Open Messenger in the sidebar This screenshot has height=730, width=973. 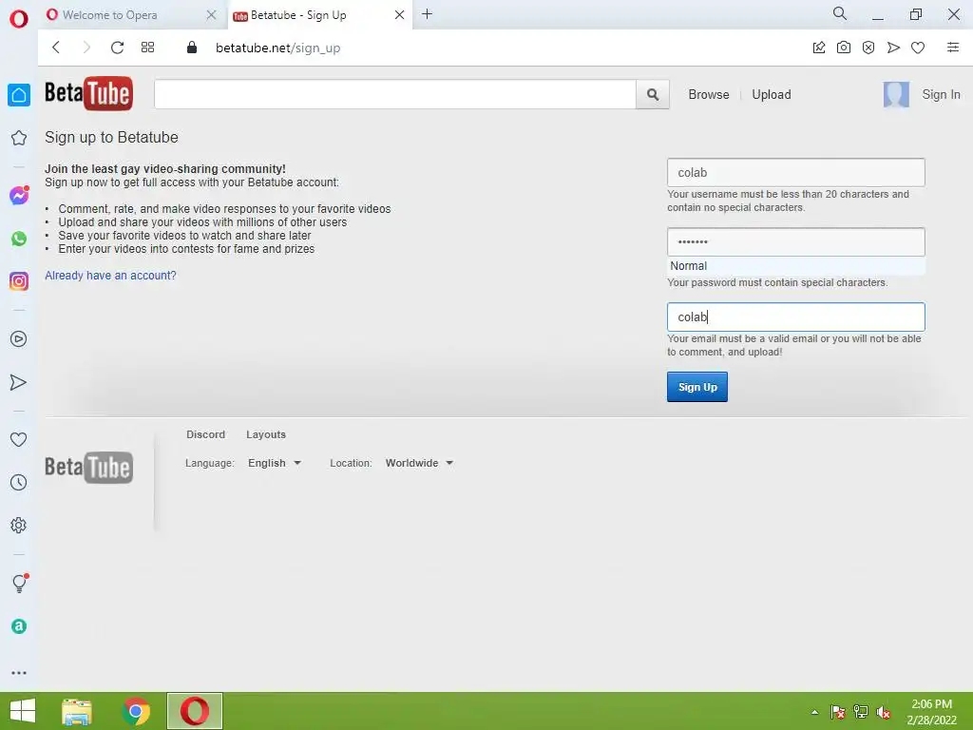(x=19, y=196)
